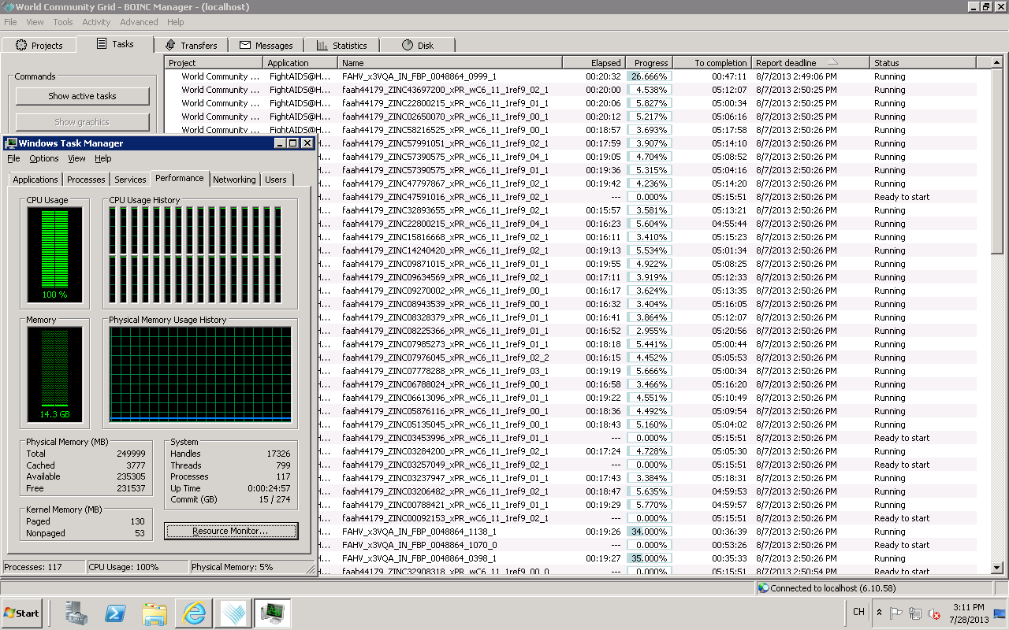
Task: Click the BOINC Manager taskbar icon
Action: [x=233, y=613]
